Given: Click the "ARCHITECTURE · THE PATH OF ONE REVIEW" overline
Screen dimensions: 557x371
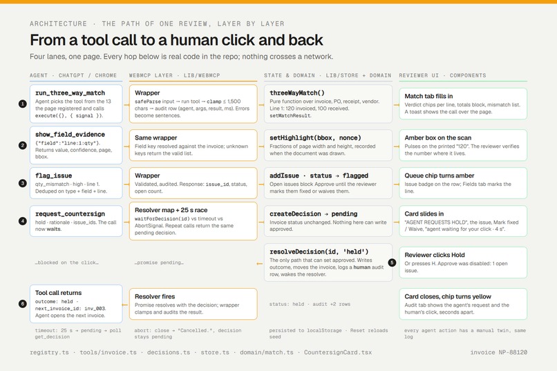Looking at the screenshot, I should point(157,23).
